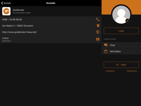Tap the Kontakt page title
Screen dimensions: 141x106
point(51,3)
